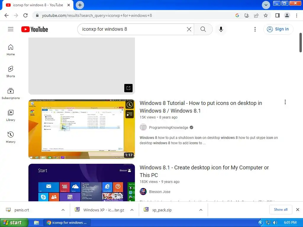Open Windows 8 Tutorial video title link
The height and width of the screenshot is (227, 303).
click(201, 107)
